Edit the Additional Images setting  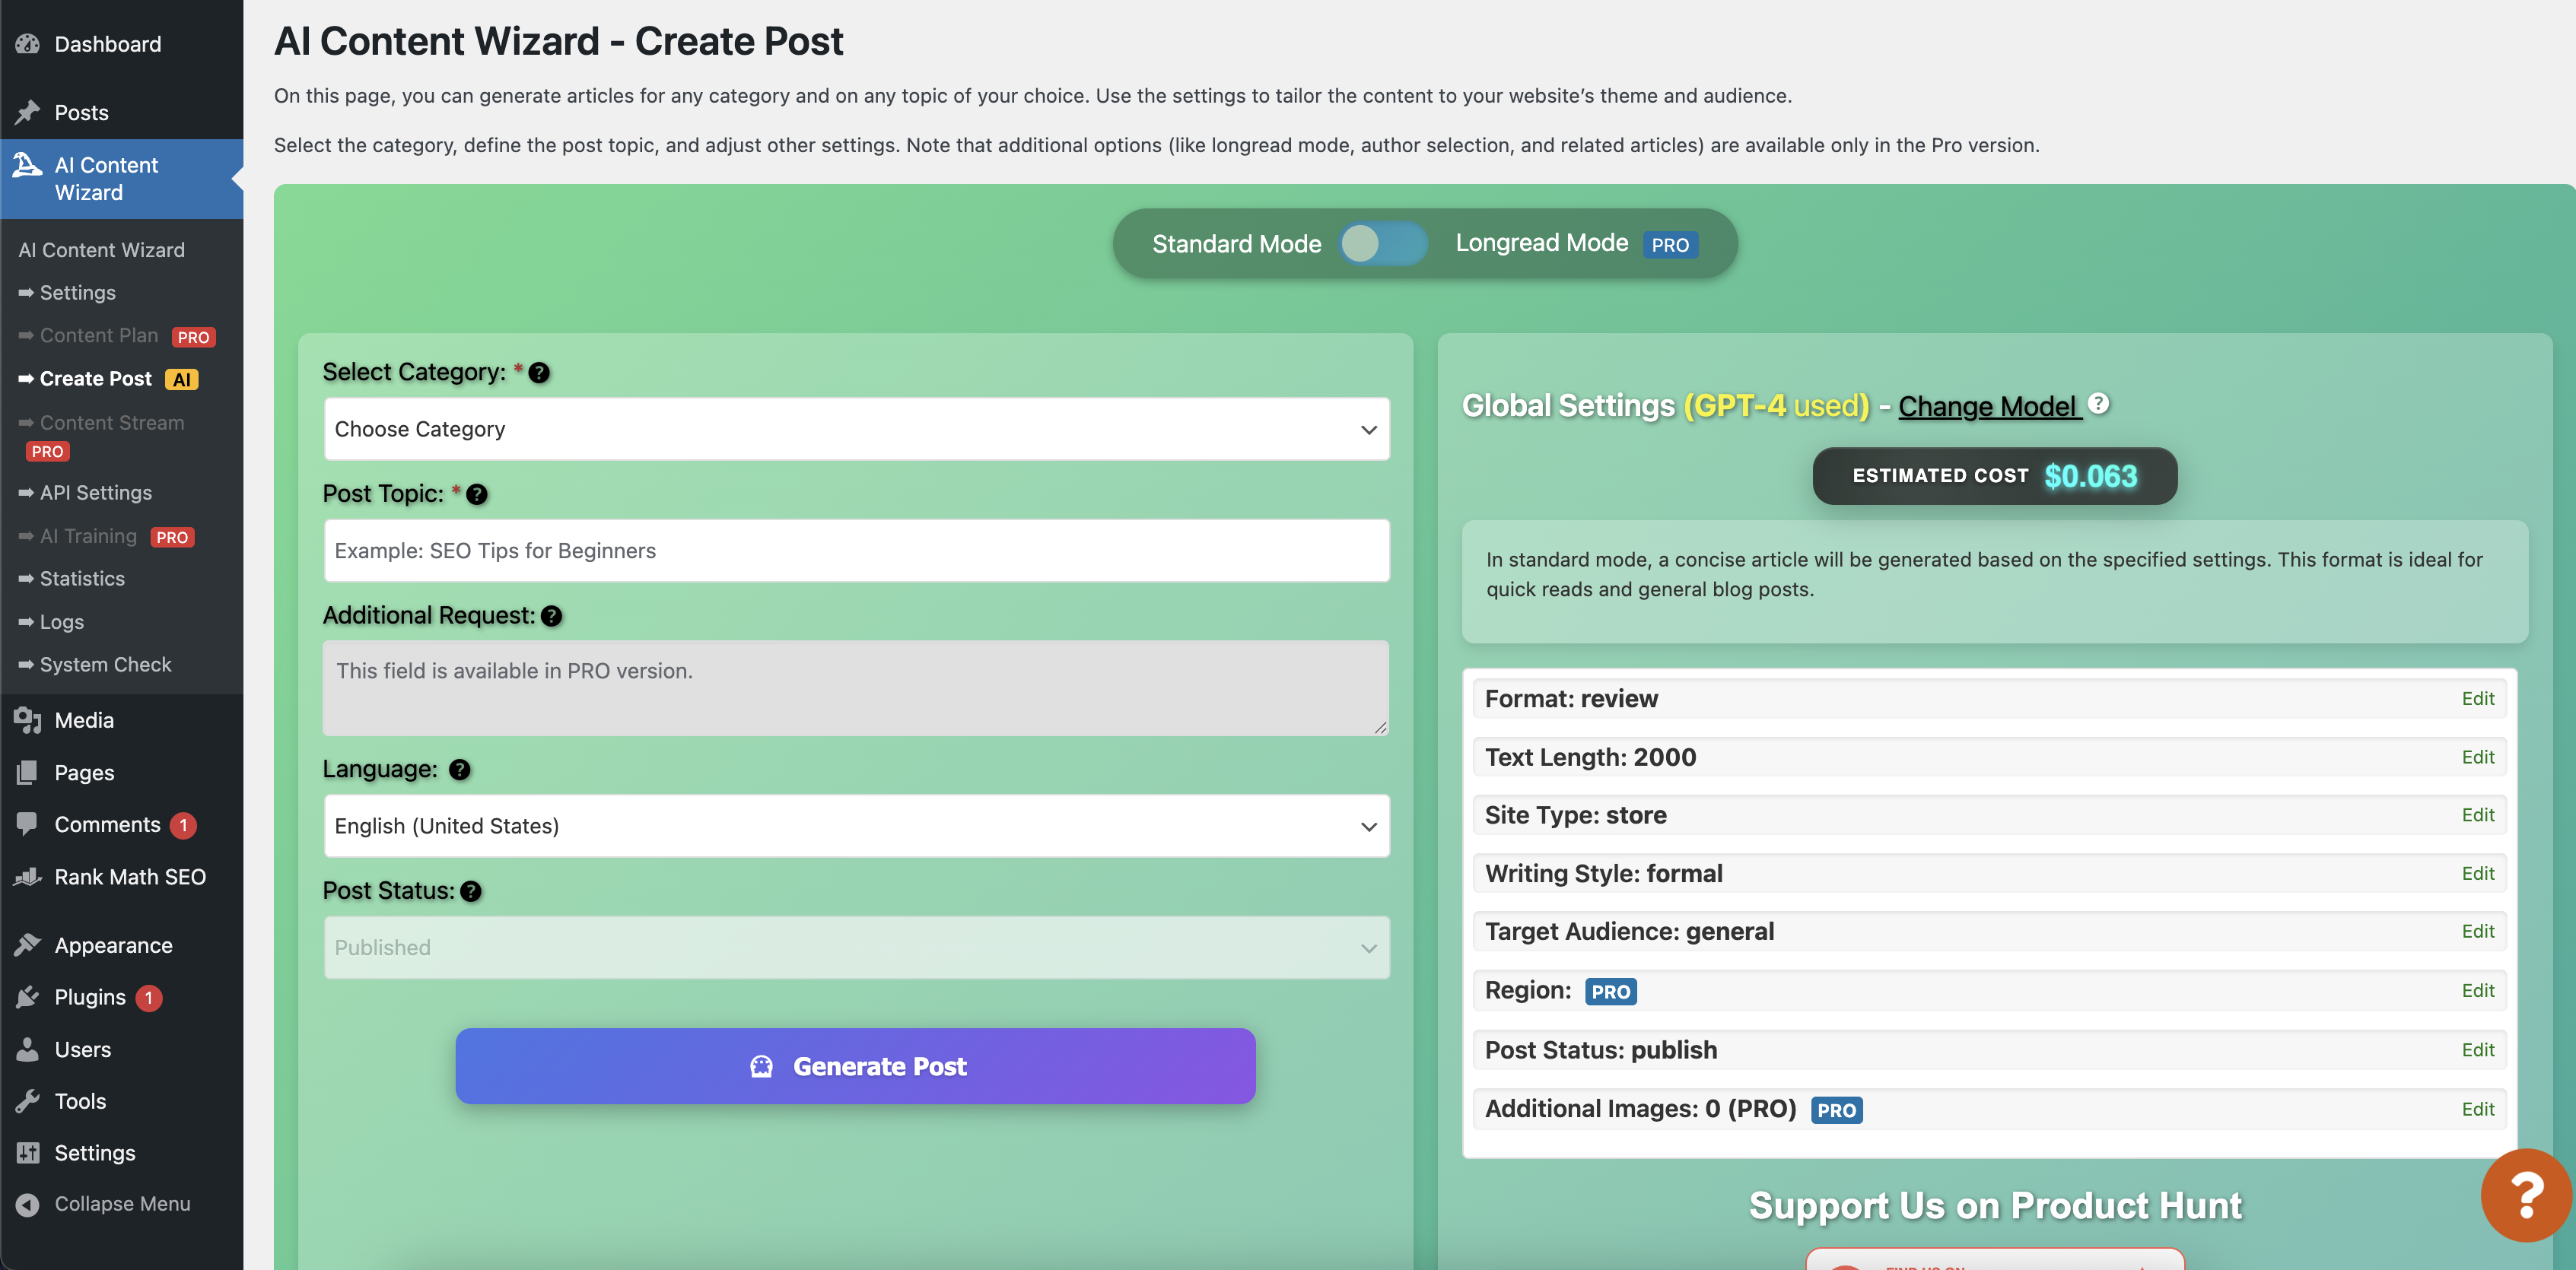2477,1109
